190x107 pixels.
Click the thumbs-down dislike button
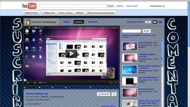(x=114, y=94)
